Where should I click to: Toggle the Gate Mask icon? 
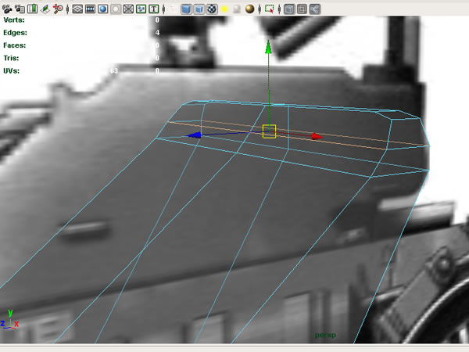pyautogui.click(x=116, y=9)
